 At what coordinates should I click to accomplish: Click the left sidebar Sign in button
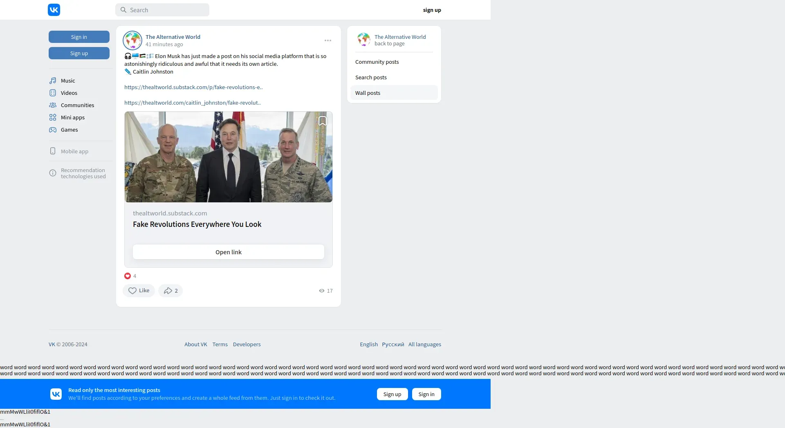click(79, 37)
